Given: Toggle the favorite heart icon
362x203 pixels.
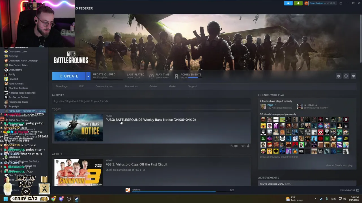Looking at the screenshot, I should (353, 76).
